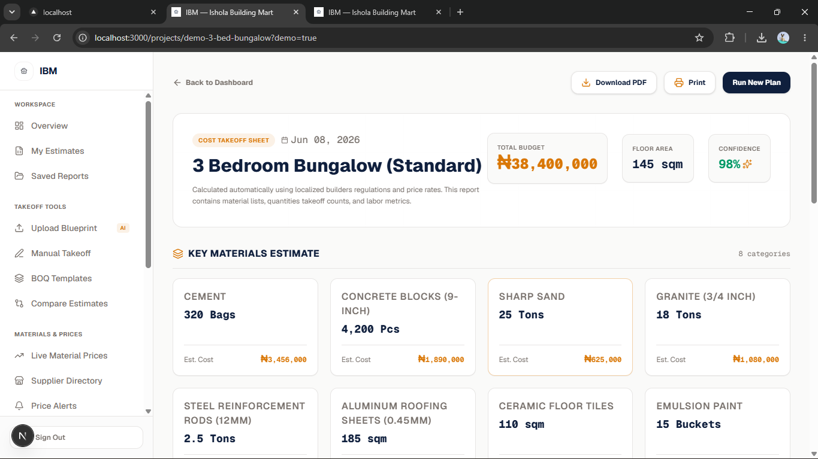Click the '8 categories' label
818x459 pixels.
click(764, 254)
